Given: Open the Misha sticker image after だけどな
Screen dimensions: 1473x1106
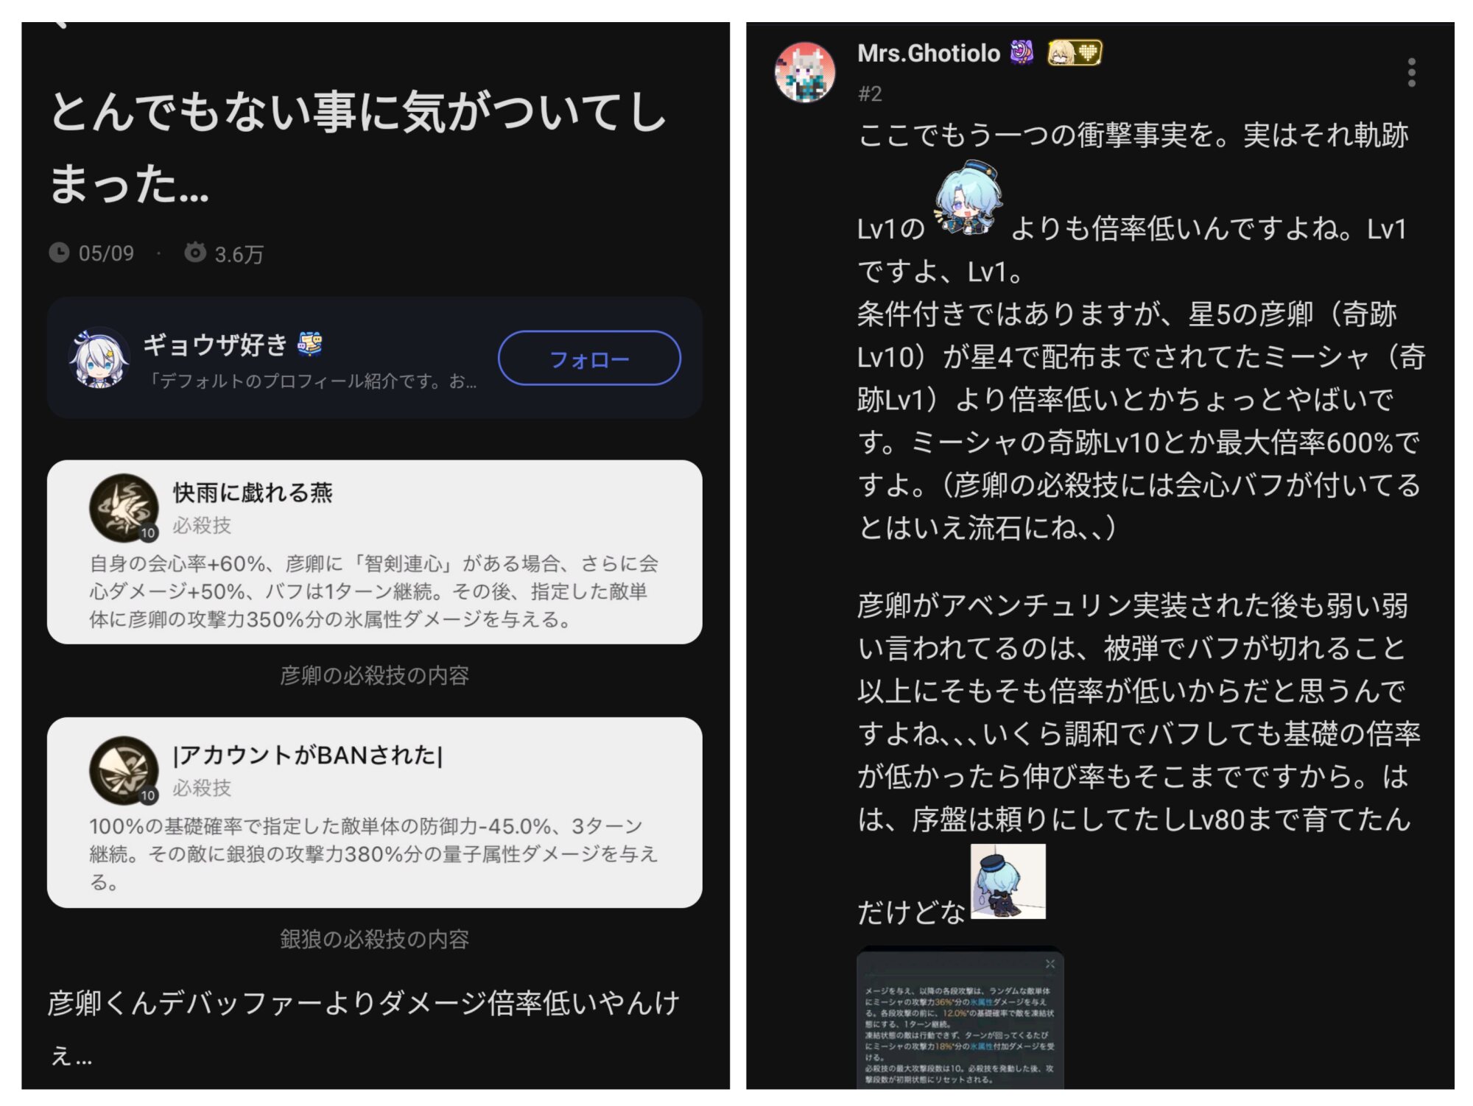Looking at the screenshot, I should [x=1008, y=881].
